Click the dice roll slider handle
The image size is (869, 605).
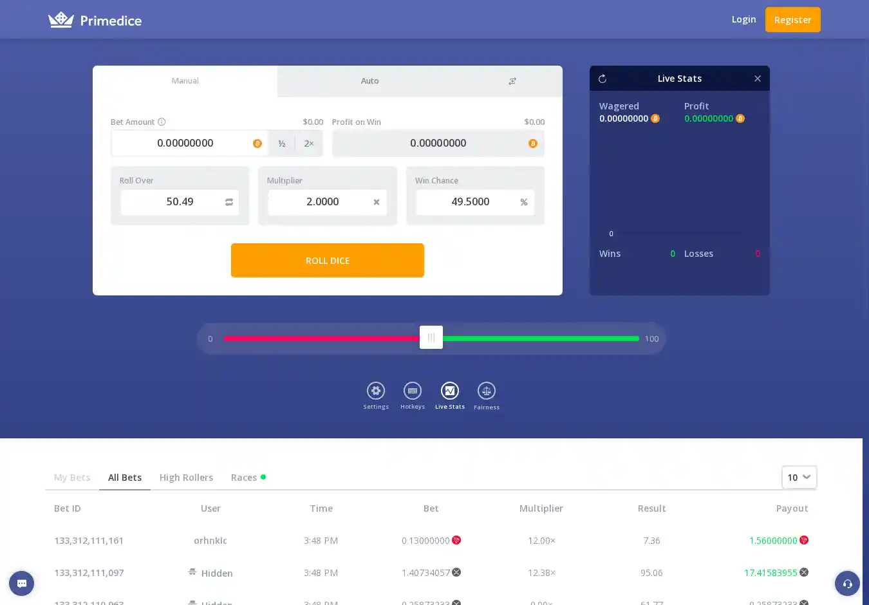[431, 337]
